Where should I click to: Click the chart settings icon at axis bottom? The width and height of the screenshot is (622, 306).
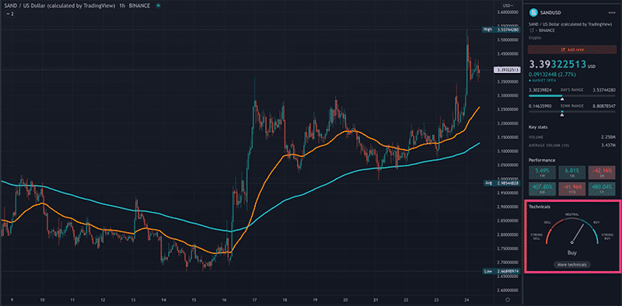click(507, 300)
